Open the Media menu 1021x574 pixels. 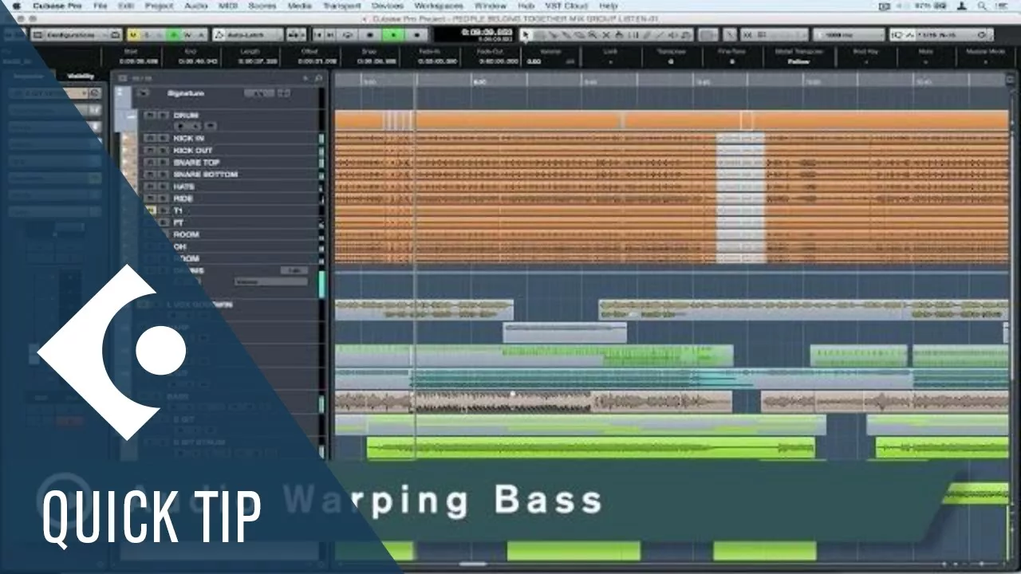(300, 6)
